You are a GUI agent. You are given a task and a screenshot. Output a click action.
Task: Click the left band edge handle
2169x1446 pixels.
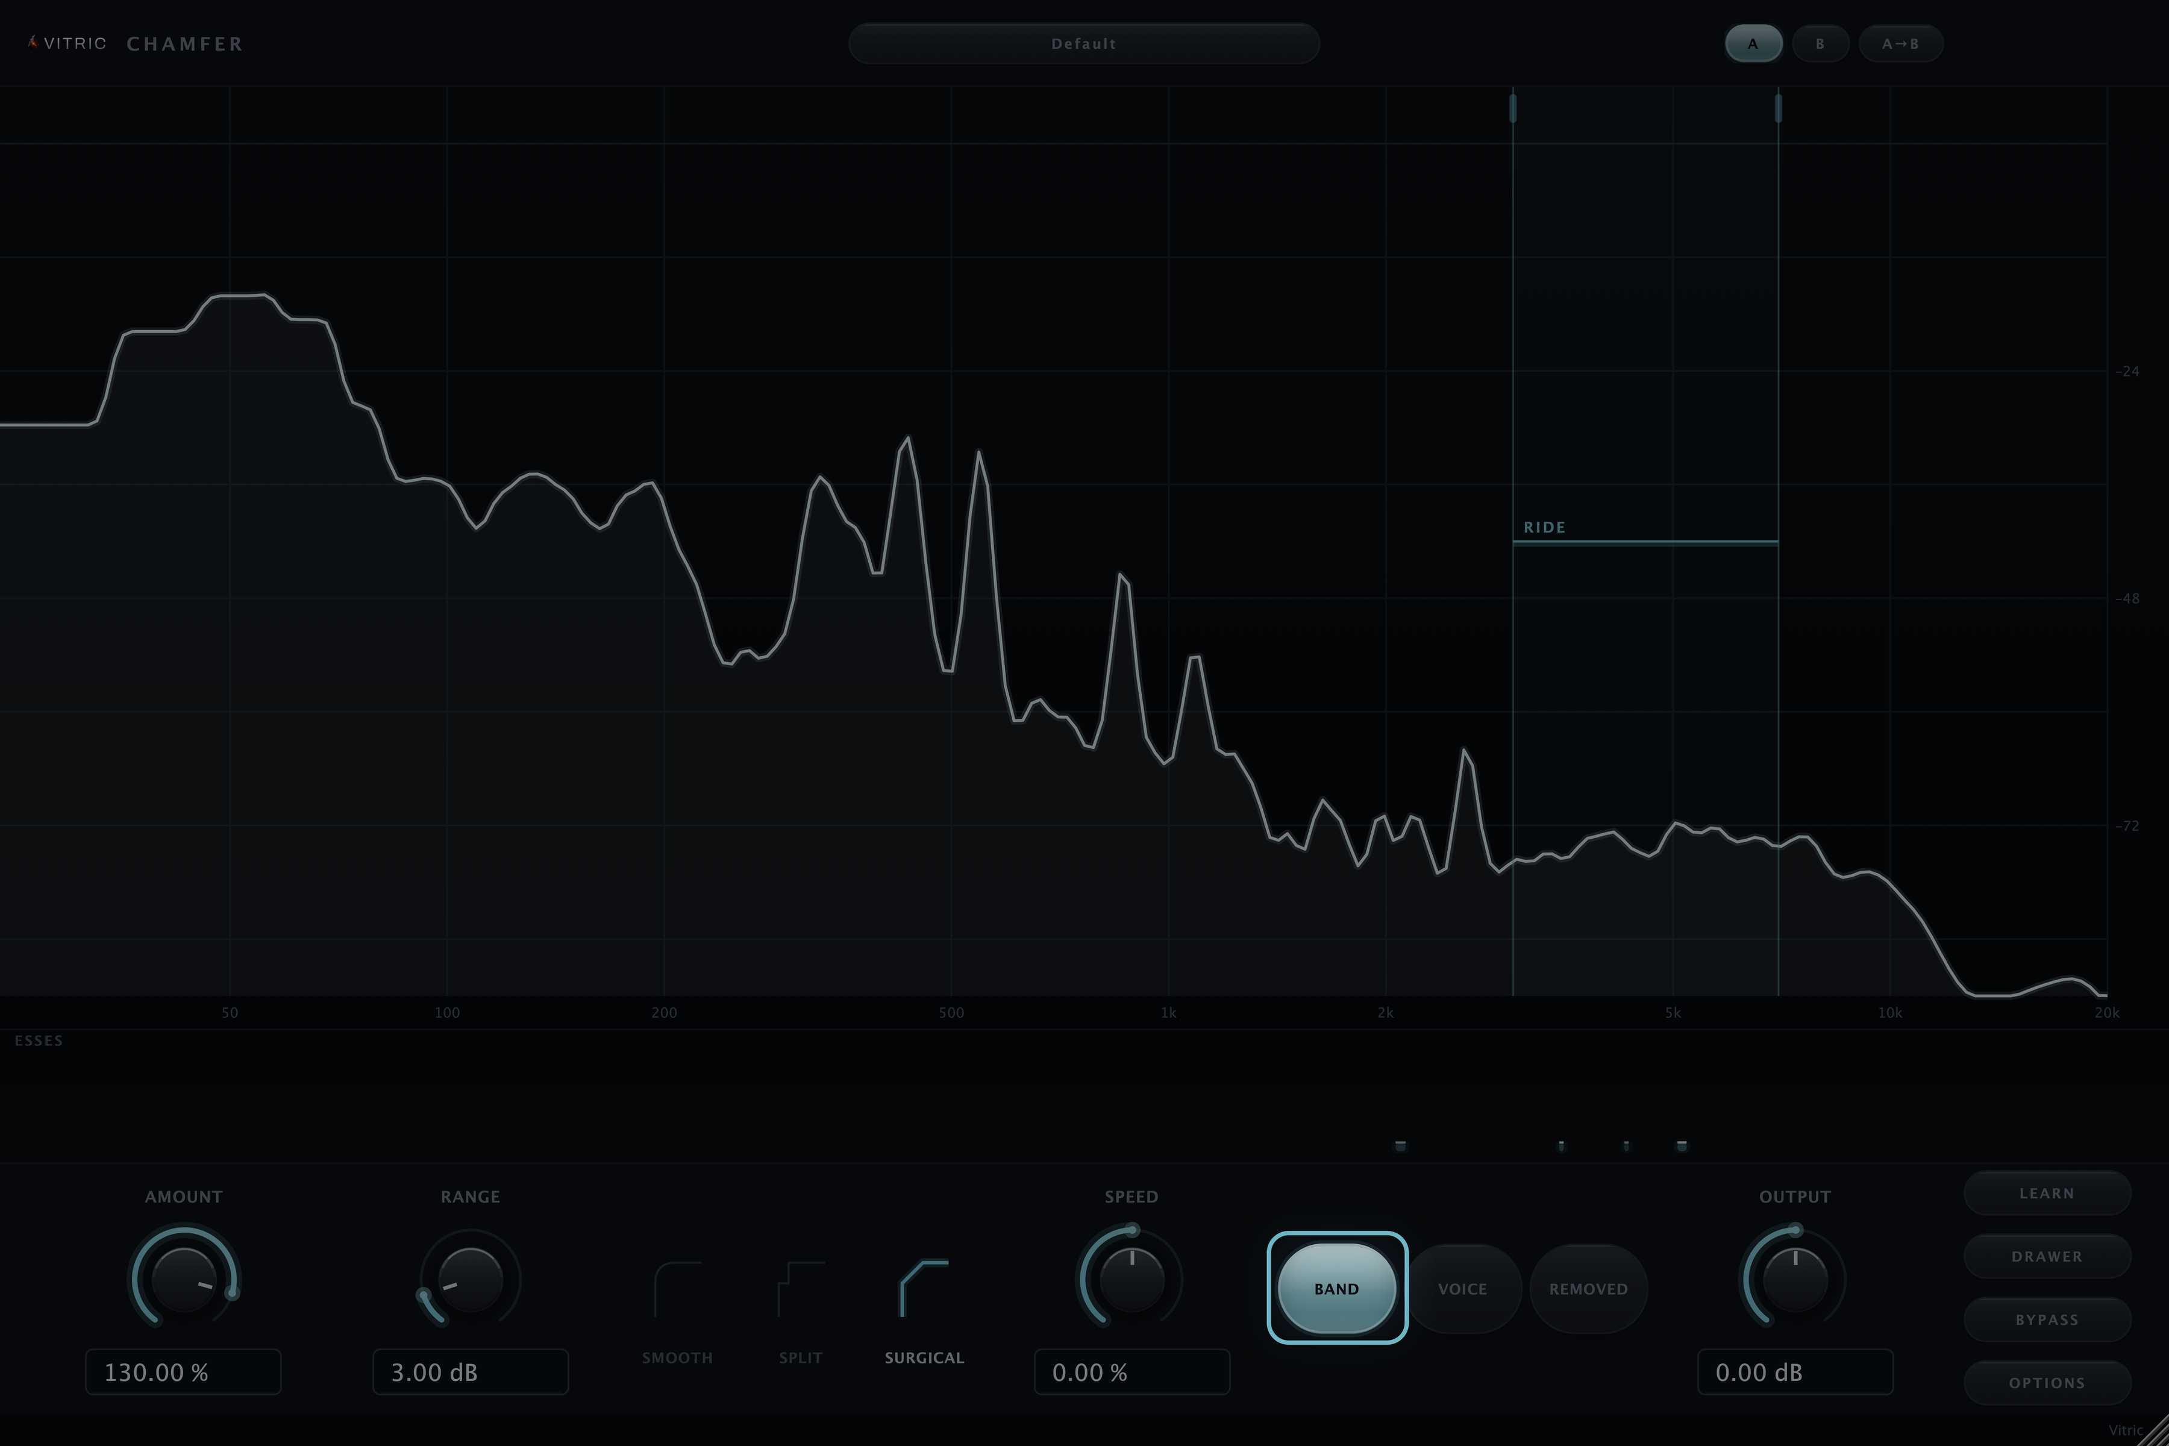click(1512, 108)
